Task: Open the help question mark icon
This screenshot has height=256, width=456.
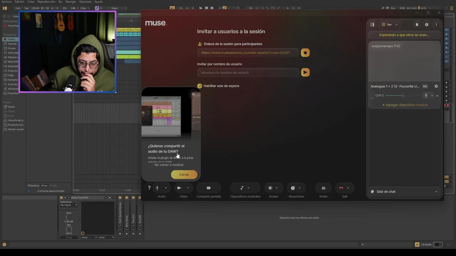Action: [x=149, y=188]
